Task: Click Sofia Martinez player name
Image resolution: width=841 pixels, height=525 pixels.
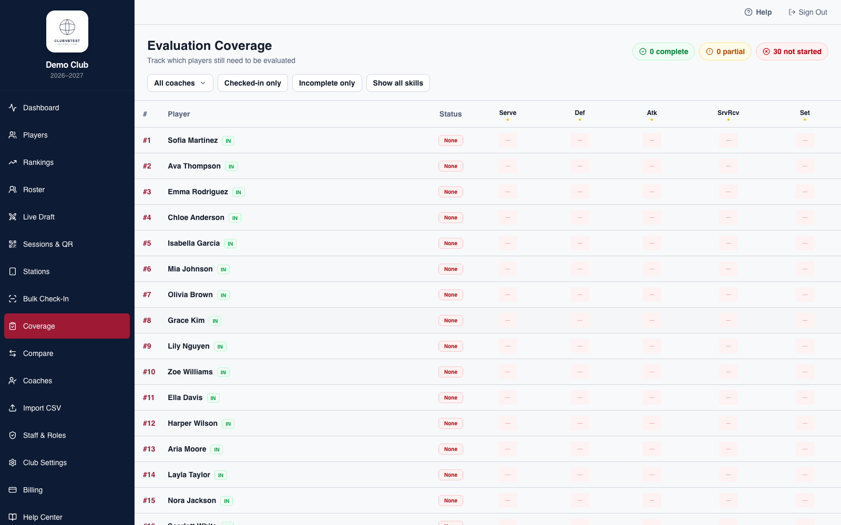Action: (193, 140)
